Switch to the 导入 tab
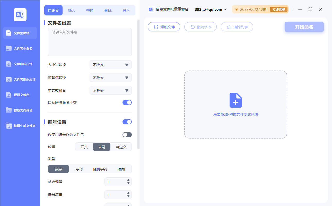Viewport: 332px width, 206px height. (x=126, y=10)
